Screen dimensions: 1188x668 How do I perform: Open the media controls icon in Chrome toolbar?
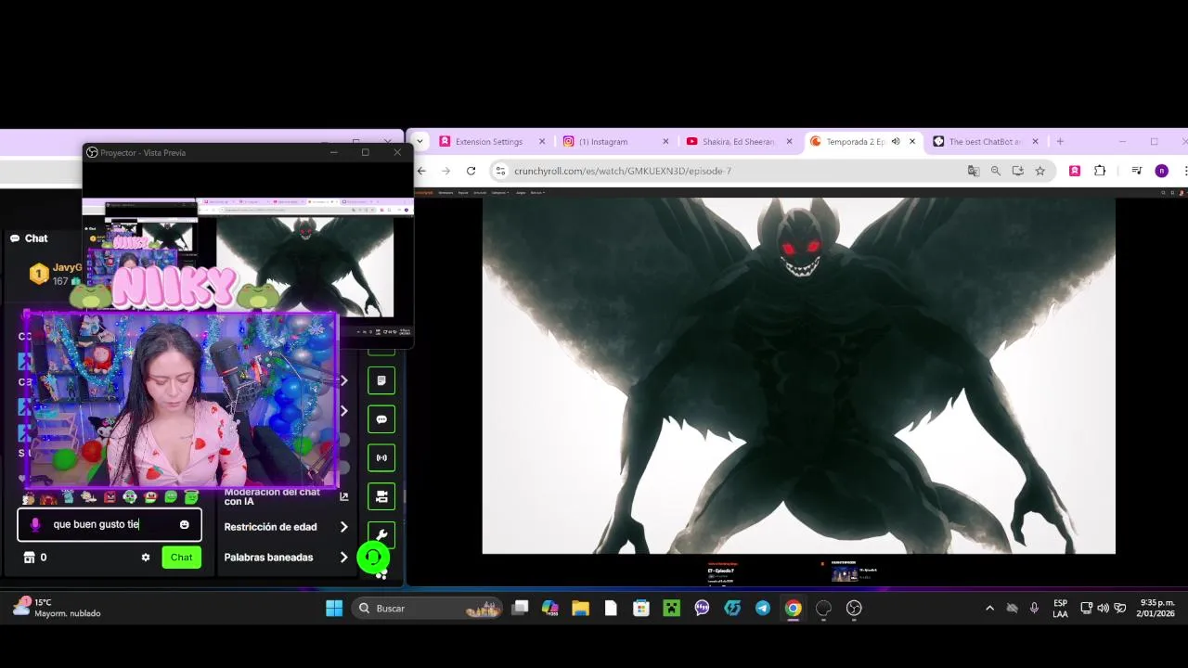tap(1137, 171)
